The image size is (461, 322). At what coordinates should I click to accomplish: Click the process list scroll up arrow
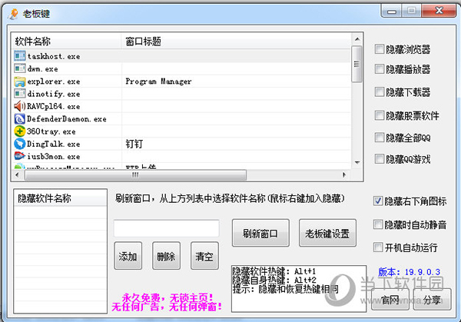point(357,39)
